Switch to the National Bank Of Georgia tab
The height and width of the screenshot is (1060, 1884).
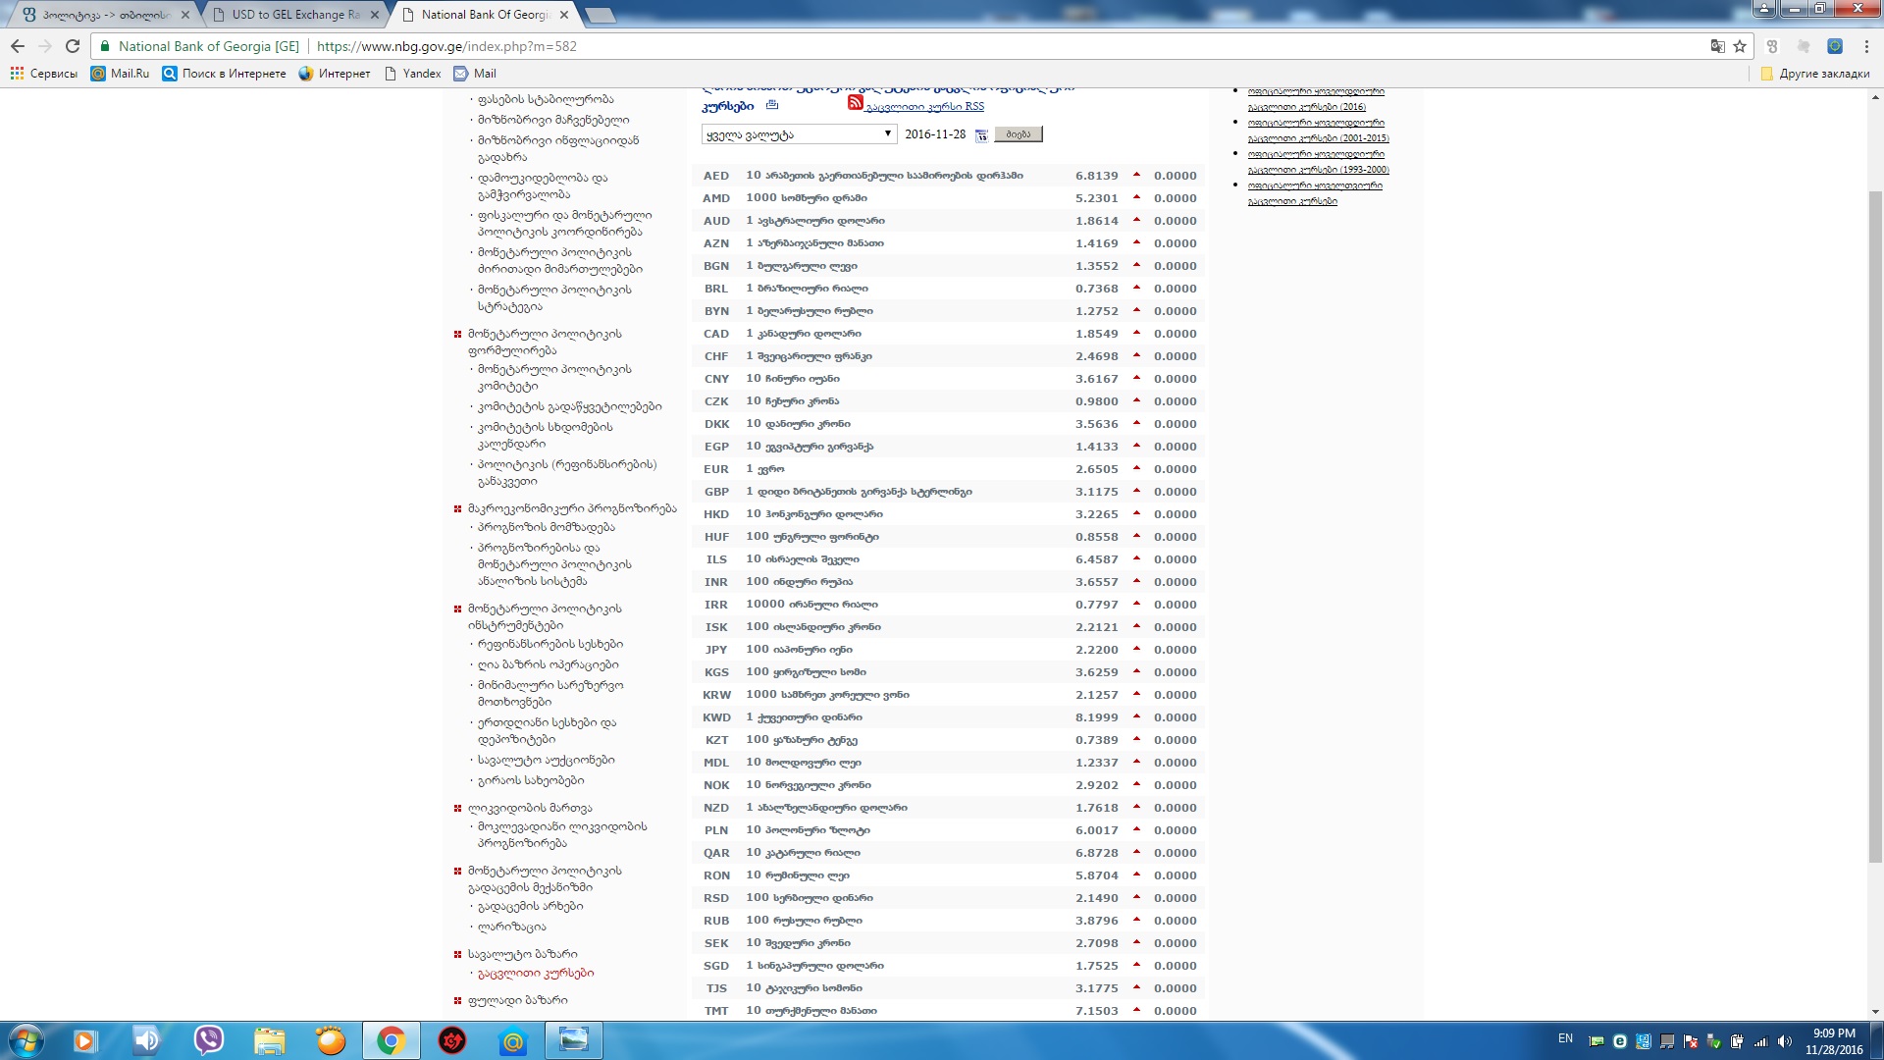point(484,15)
